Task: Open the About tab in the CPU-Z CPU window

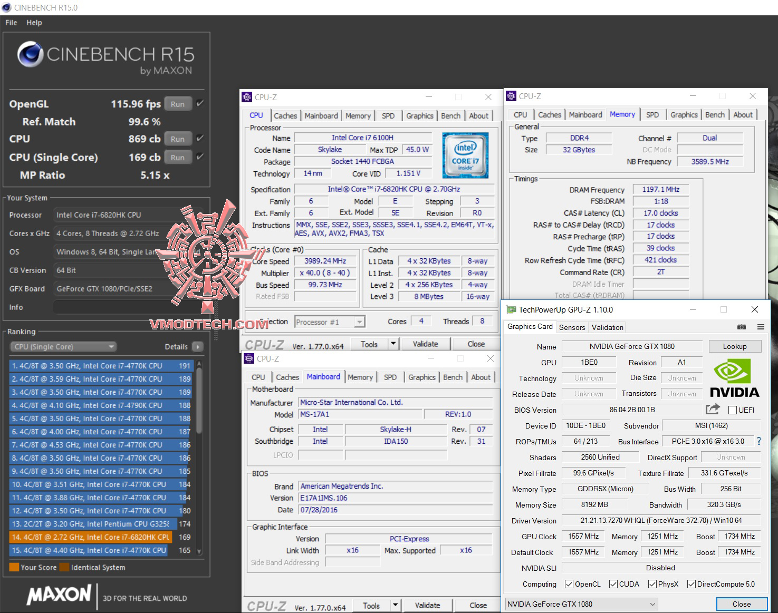Action: (478, 116)
